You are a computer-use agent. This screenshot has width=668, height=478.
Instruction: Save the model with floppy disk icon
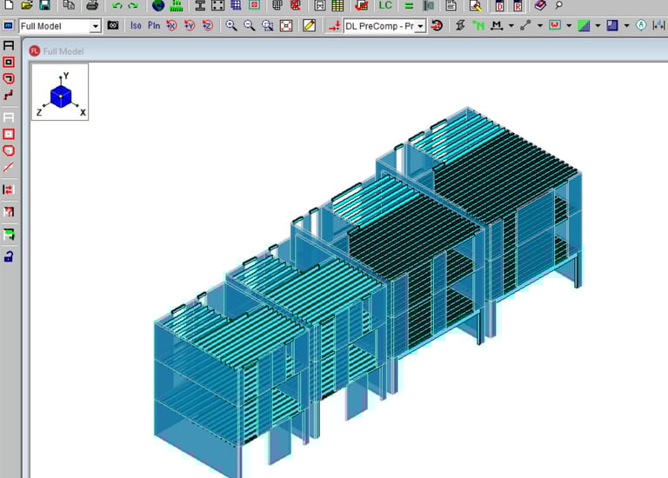pos(44,5)
